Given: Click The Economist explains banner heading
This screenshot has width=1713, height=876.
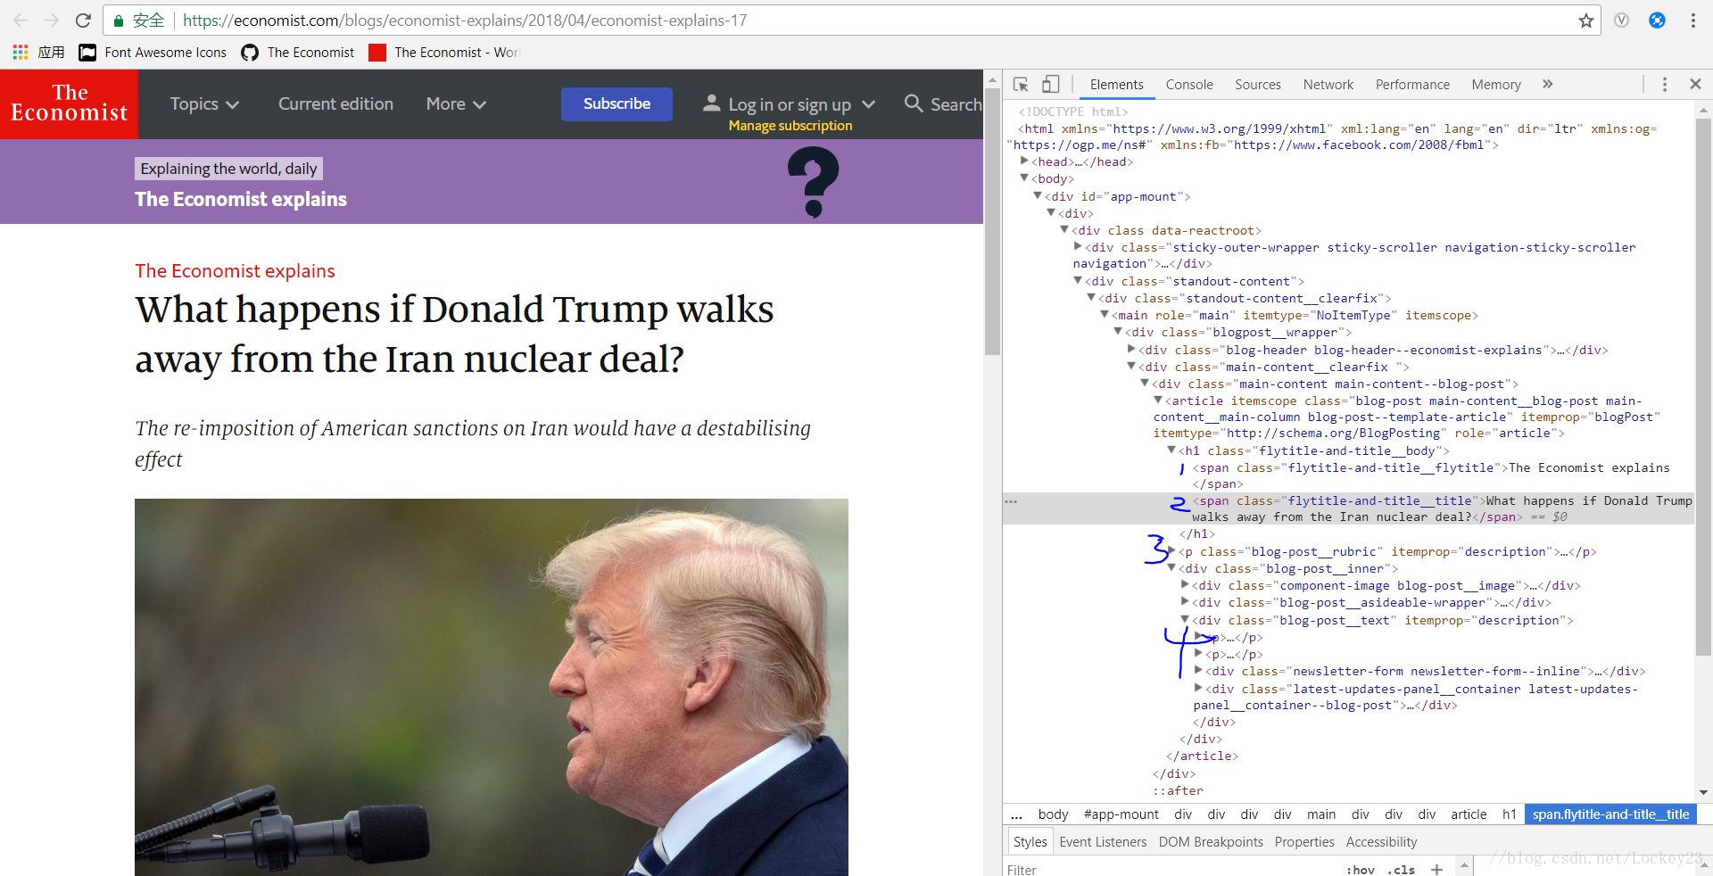Looking at the screenshot, I should pos(241,199).
